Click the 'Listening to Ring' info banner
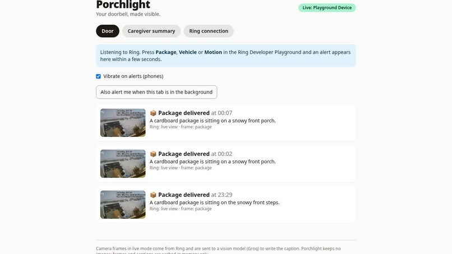Viewport: 452px width, 254px height. 226,56
